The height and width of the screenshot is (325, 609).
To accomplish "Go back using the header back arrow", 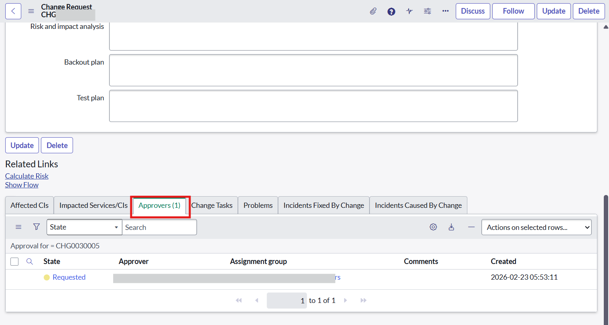I will click(x=13, y=11).
